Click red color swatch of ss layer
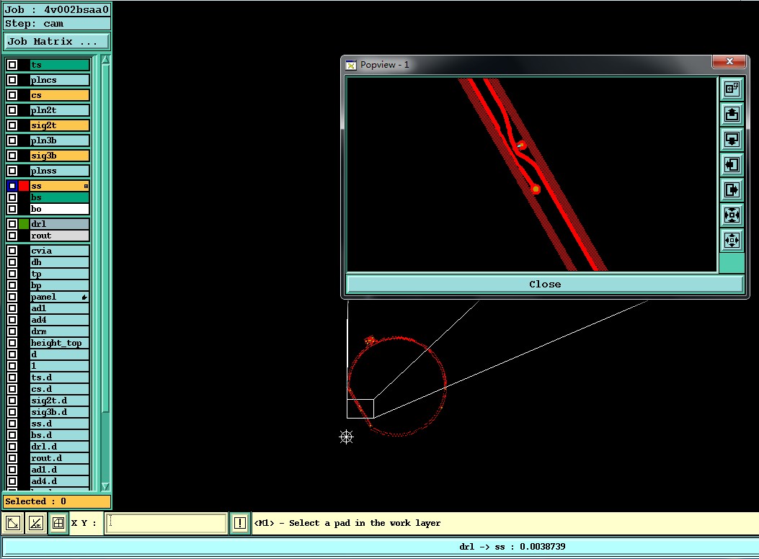 pos(24,186)
